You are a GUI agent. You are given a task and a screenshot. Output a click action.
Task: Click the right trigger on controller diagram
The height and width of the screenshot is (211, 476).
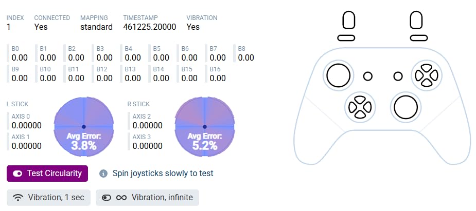click(416, 20)
